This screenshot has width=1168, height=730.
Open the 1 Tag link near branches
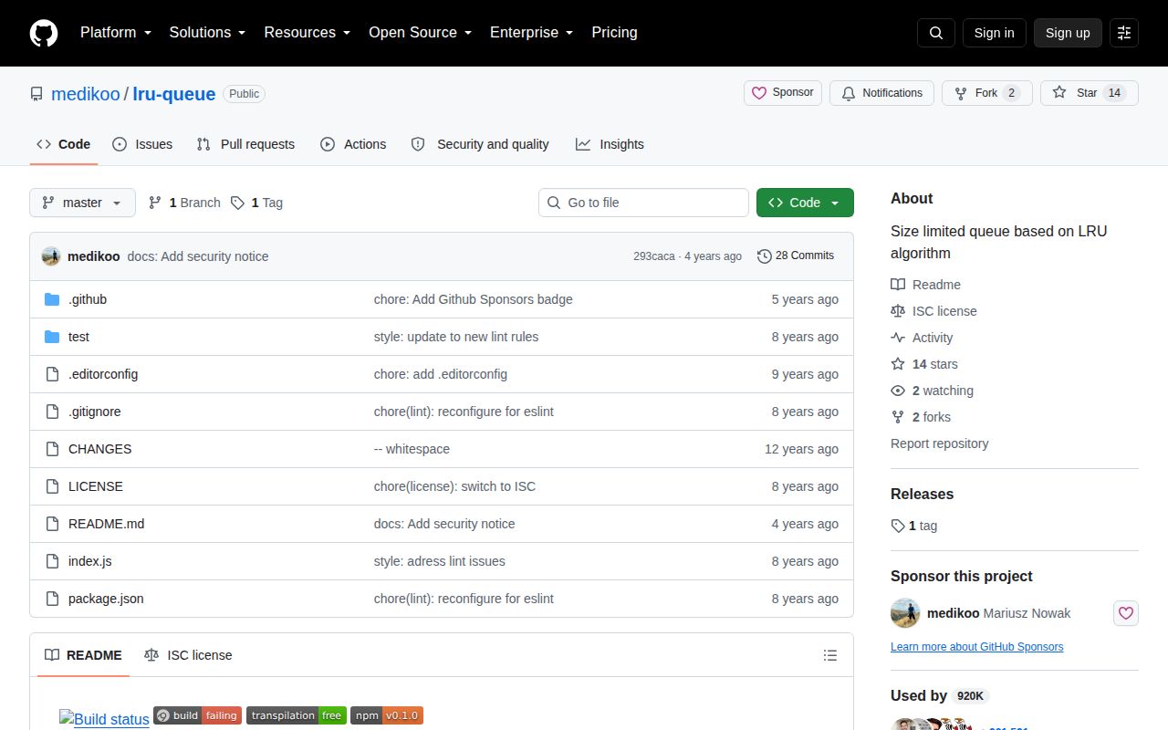tap(256, 203)
